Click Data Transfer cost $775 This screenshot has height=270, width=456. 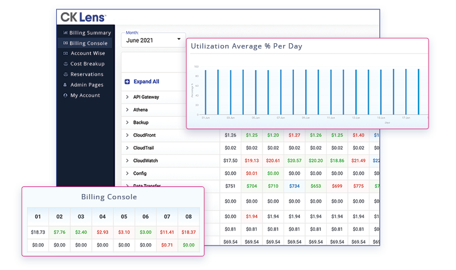pos(358,186)
